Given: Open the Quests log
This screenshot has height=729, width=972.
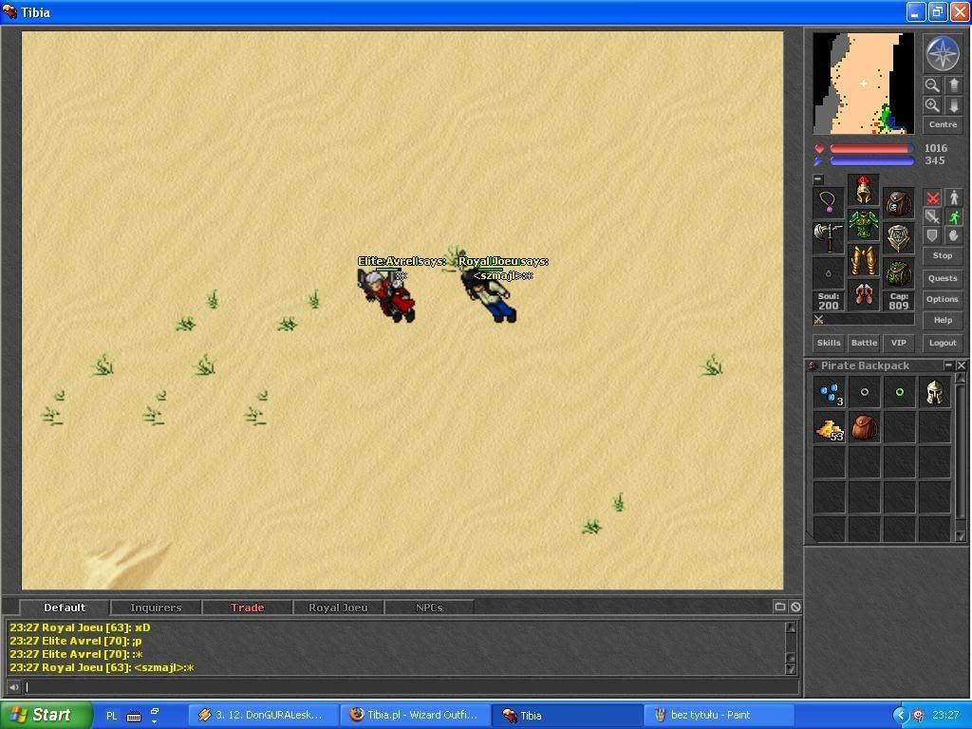Looking at the screenshot, I should tap(943, 278).
